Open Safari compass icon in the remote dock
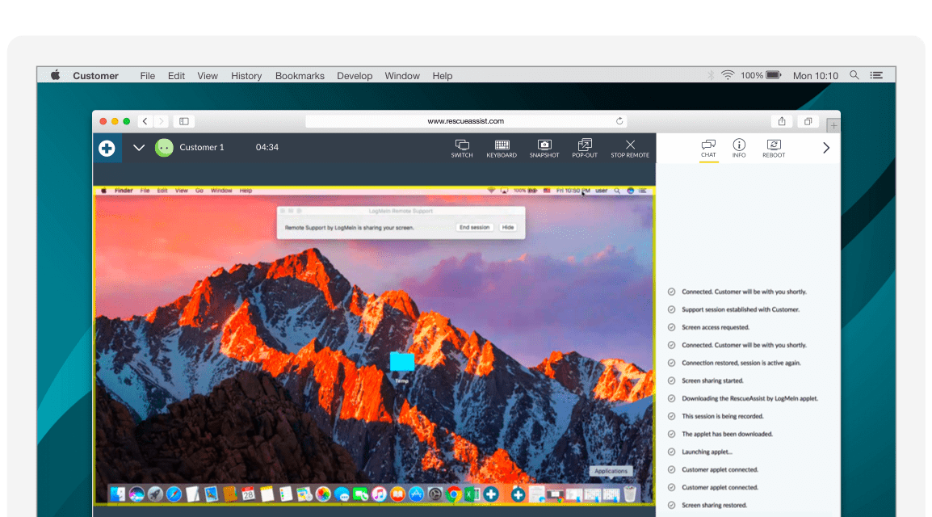 point(174,494)
